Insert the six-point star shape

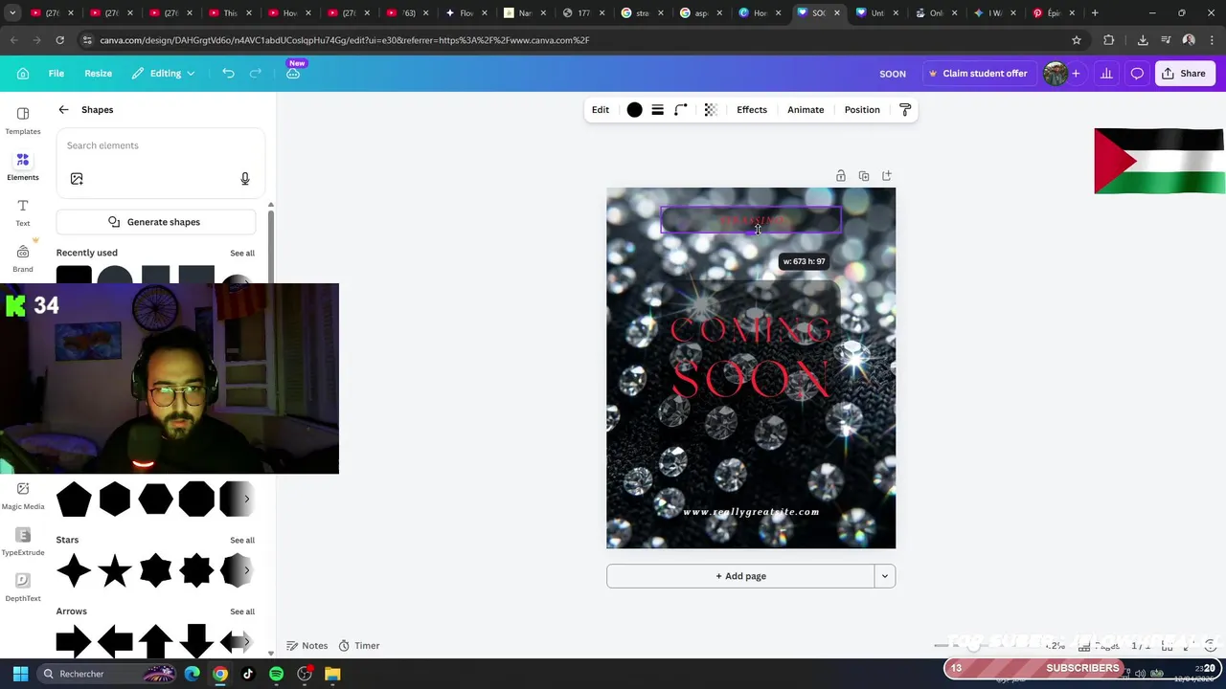(155, 571)
